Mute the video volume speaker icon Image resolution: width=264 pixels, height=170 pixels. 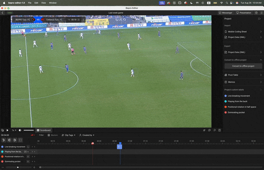(x=20, y=130)
